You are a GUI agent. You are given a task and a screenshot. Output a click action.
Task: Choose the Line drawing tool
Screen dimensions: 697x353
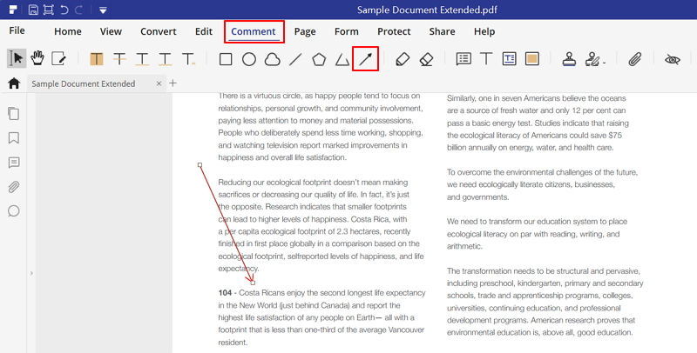[295, 59]
